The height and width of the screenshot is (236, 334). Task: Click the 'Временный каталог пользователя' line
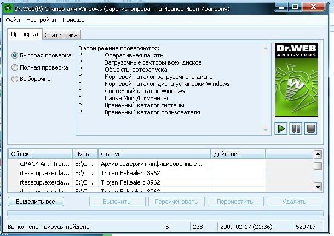152,112
